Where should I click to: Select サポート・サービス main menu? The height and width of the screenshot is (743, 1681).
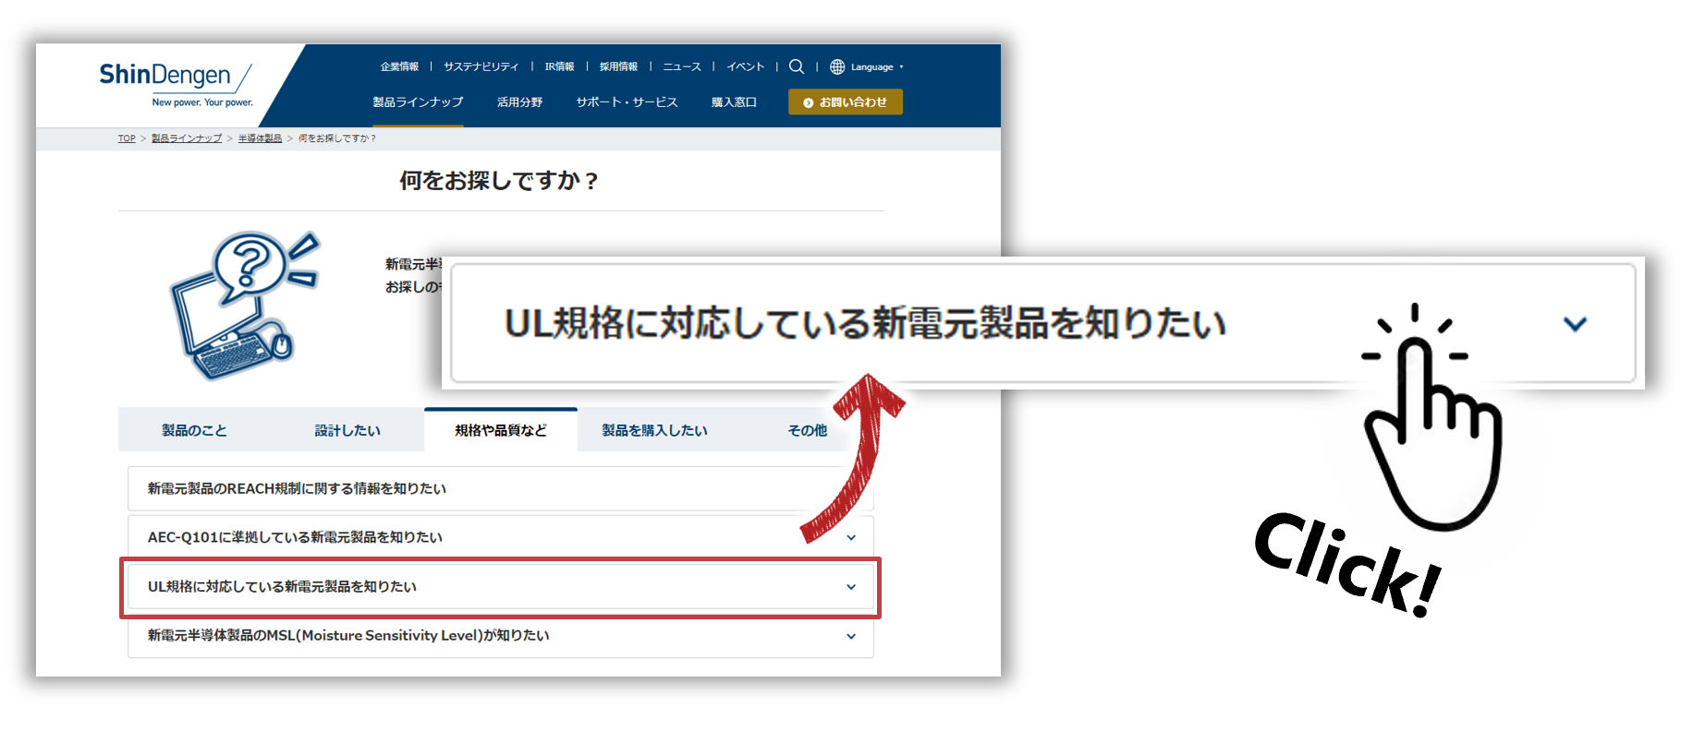(x=627, y=102)
